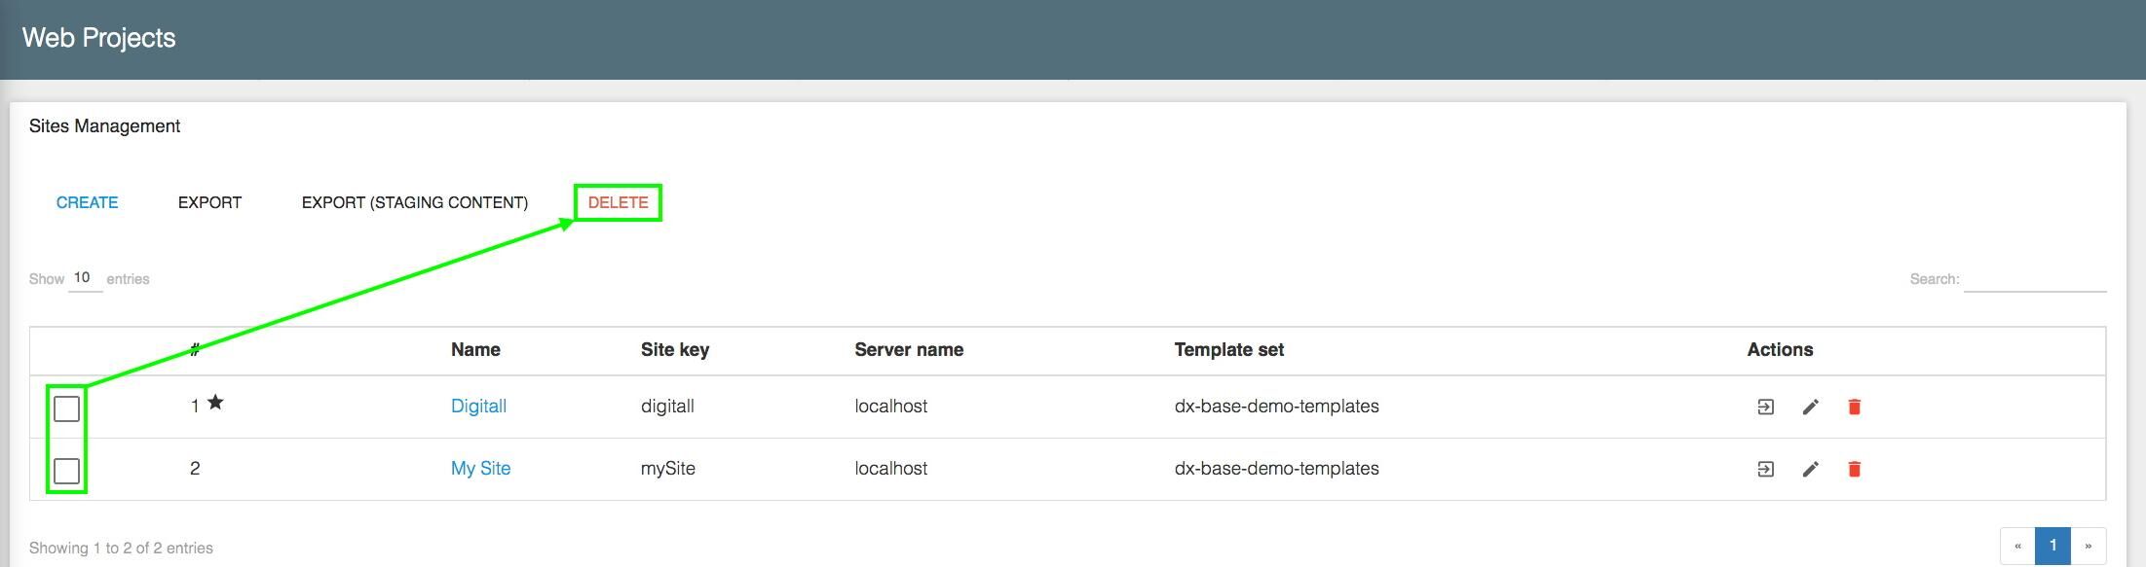Click the row number 2 cell

click(195, 469)
